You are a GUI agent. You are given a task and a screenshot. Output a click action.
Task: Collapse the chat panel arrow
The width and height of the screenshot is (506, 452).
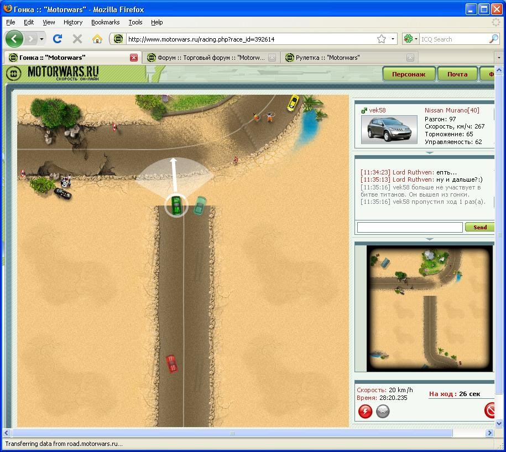(429, 239)
